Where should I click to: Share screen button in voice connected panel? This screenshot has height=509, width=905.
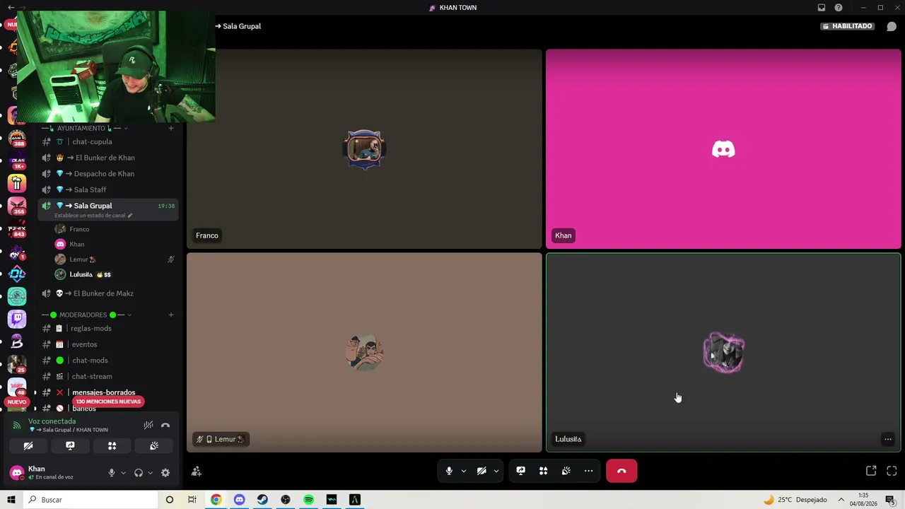coord(70,446)
